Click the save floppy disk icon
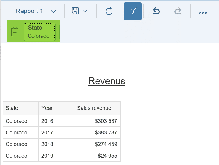 pos(75,11)
